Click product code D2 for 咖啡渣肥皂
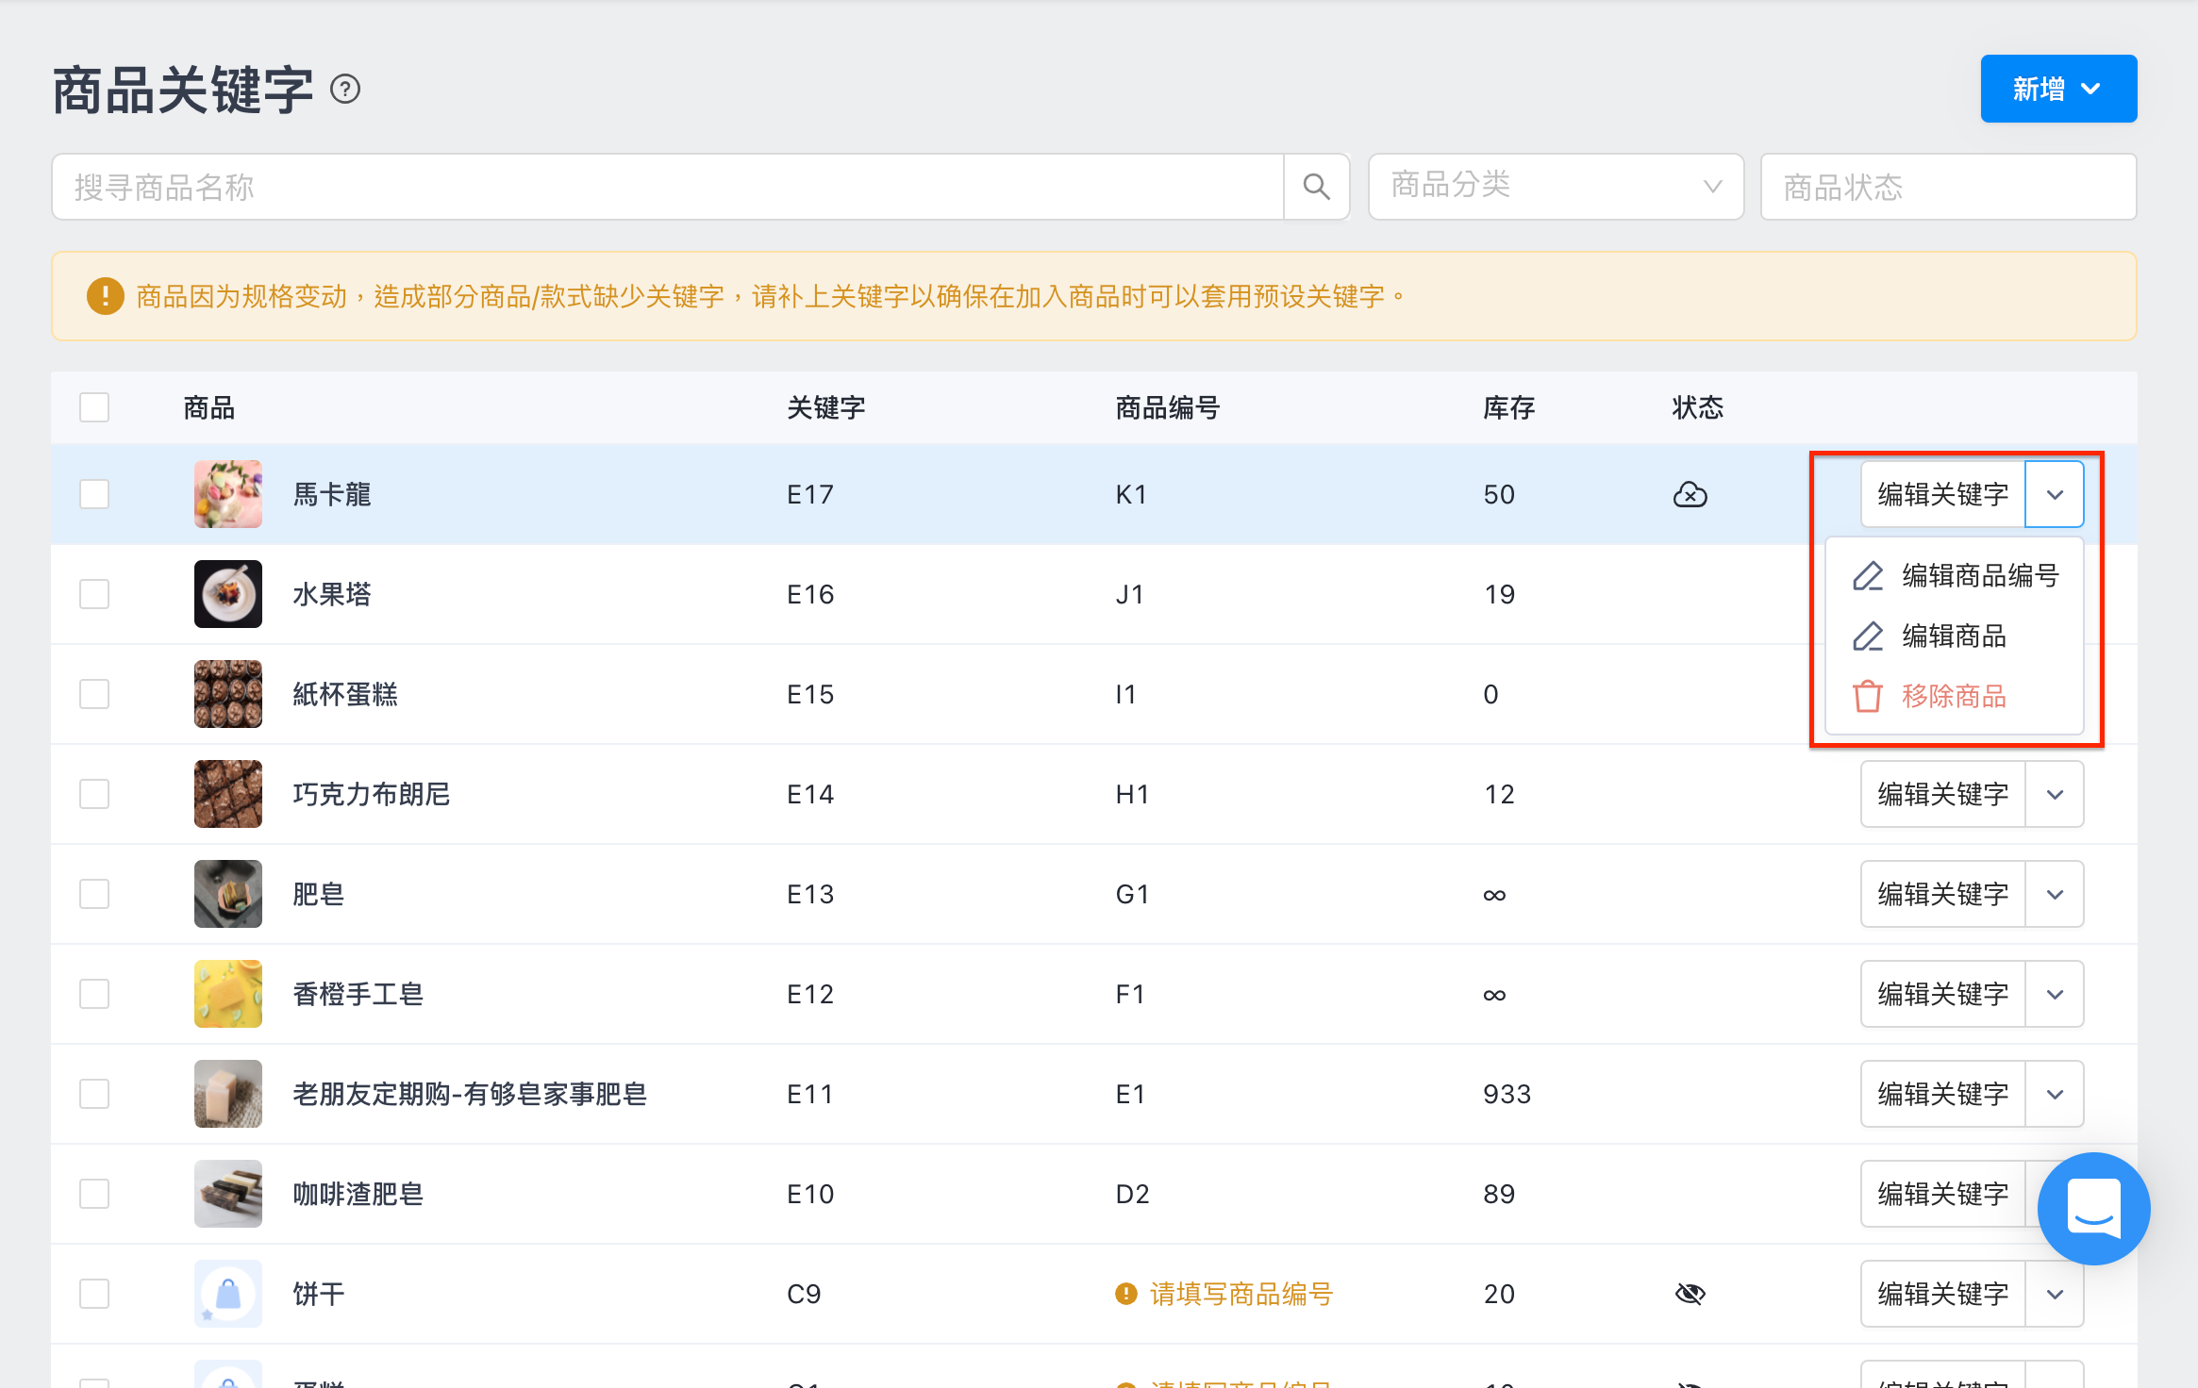The height and width of the screenshot is (1388, 2198). tap(1132, 1194)
